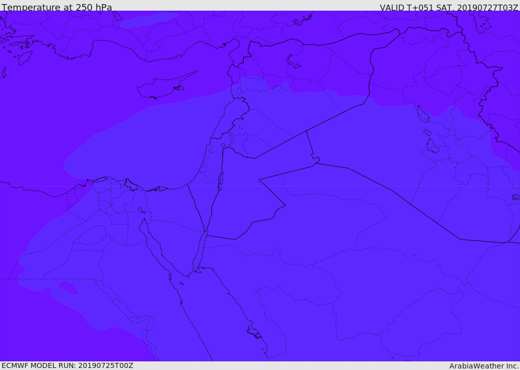Image resolution: width=520 pixels, height=370 pixels.
Task: Click the 'ArabiaWeather Inc' credit text
Action: pyautogui.click(x=484, y=366)
